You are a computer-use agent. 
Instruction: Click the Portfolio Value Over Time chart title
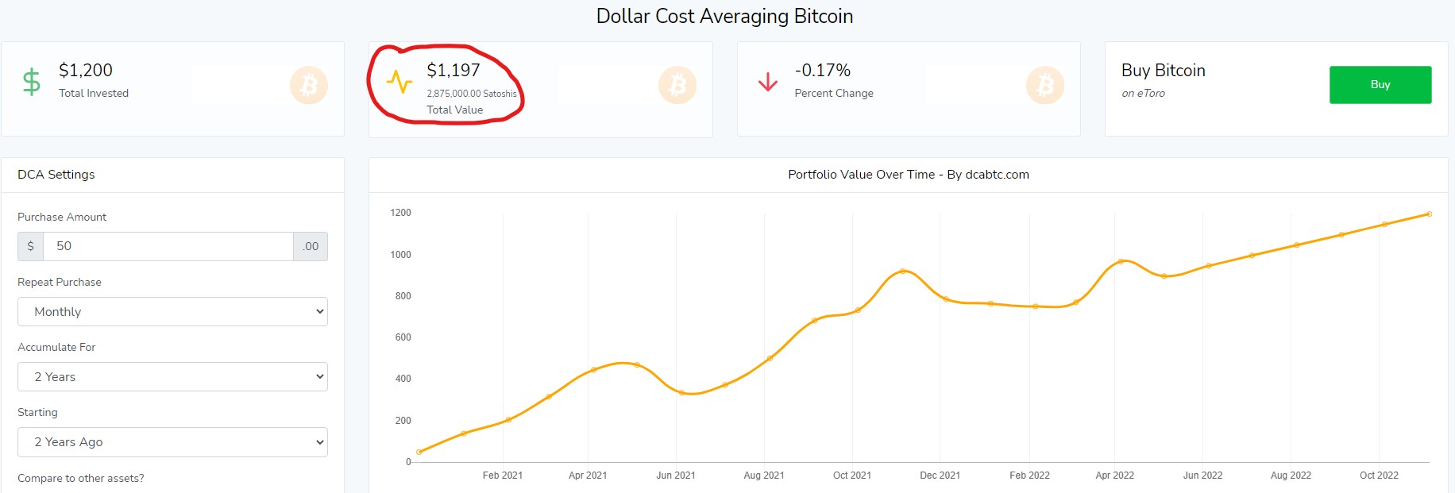click(x=908, y=175)
